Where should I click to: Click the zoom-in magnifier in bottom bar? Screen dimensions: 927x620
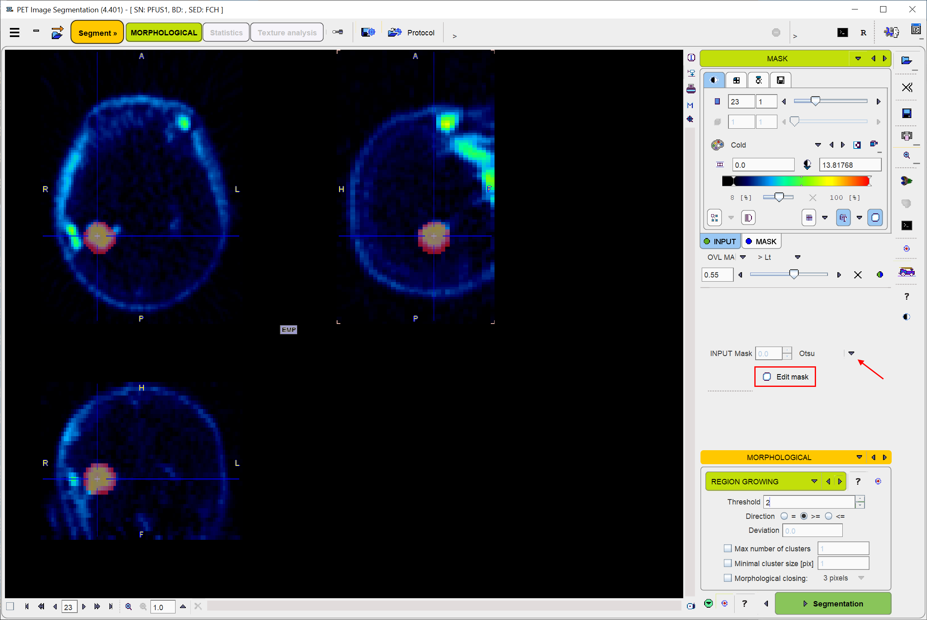pyautogui.click(x=128, y=606)
